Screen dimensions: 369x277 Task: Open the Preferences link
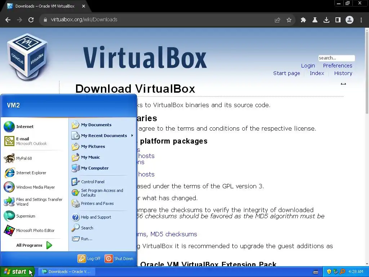point(337,66)
